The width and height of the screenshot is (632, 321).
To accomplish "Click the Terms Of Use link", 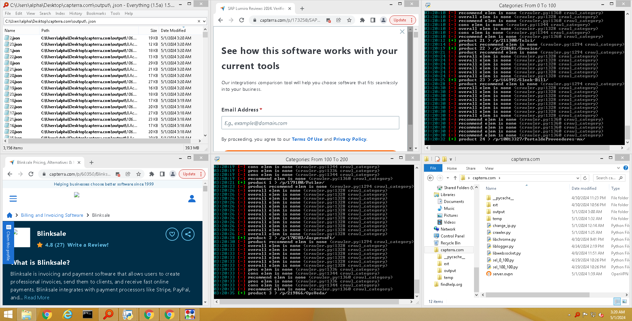I will (307, 139).
